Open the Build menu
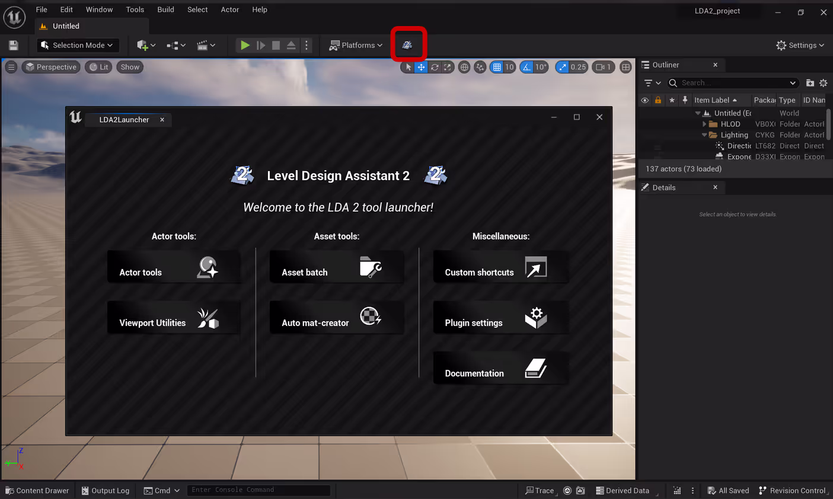 (x=165, y=9)
